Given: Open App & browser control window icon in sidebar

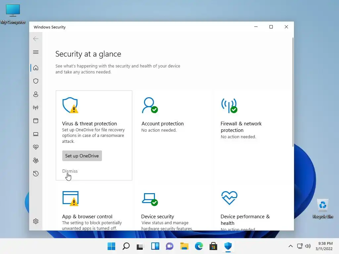Looking at the screenshot, I should tap(36, 121).
